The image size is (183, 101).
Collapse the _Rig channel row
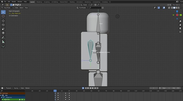[1, 95]
